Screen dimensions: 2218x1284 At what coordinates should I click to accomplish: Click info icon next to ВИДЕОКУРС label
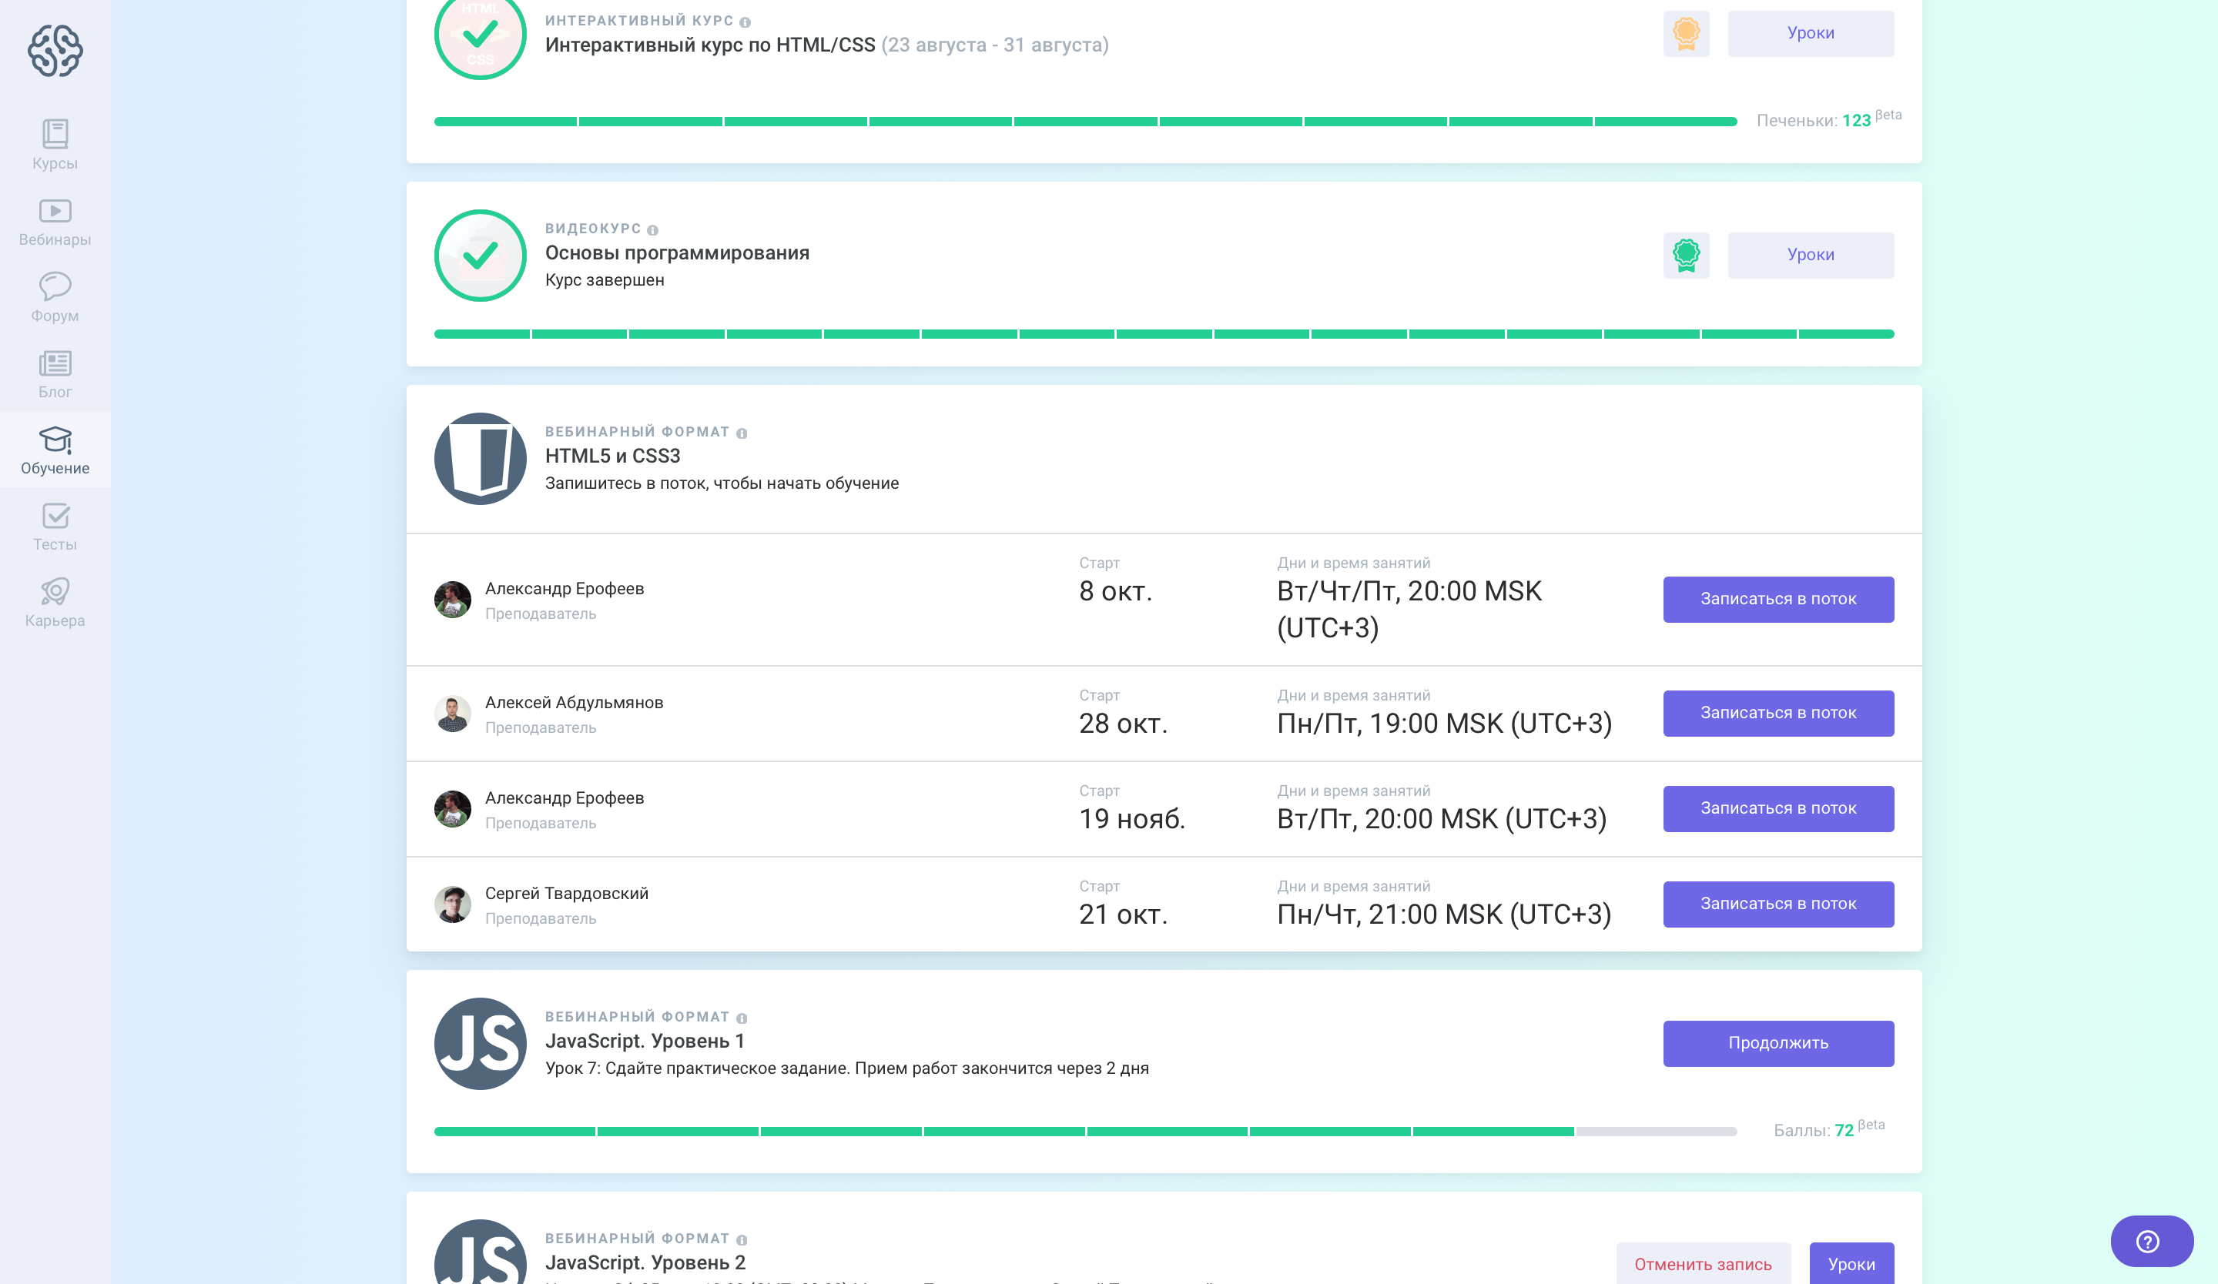click(652, 229)
